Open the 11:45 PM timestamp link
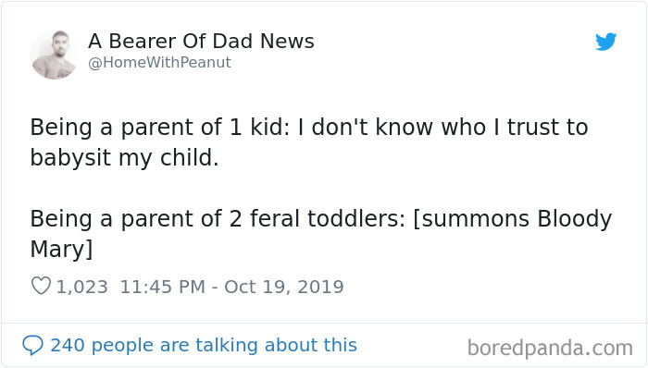This screenshot has height=368, width=648. click(162, 287)
